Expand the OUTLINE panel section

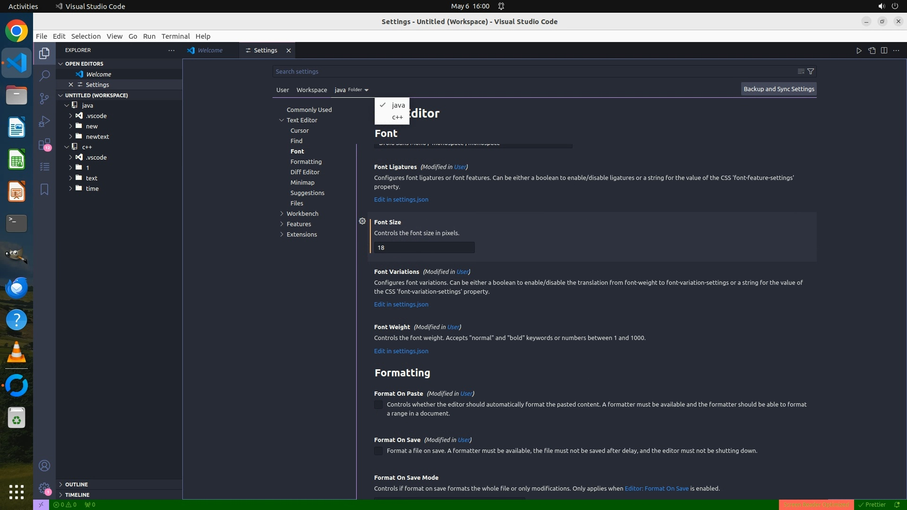(x=76, y=484)
